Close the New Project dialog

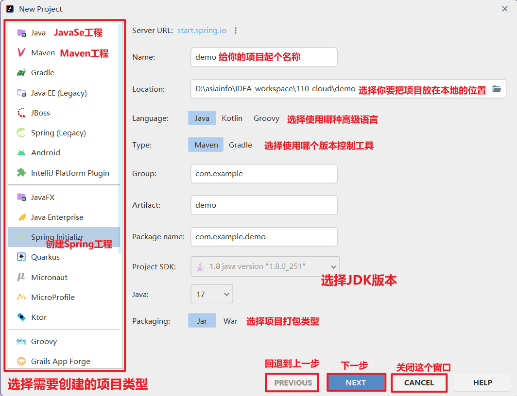(505, 9)
